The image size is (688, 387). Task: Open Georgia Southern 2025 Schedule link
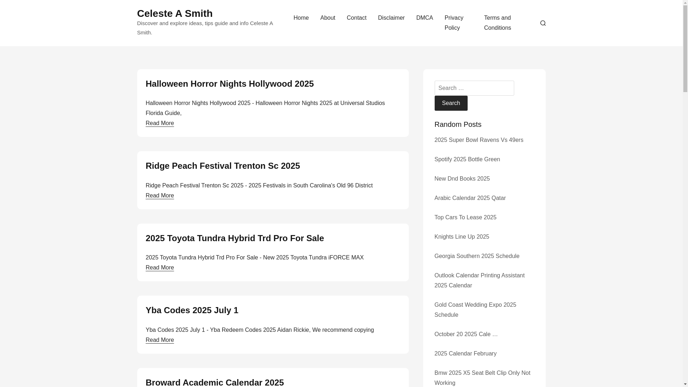tap(477, 256)
